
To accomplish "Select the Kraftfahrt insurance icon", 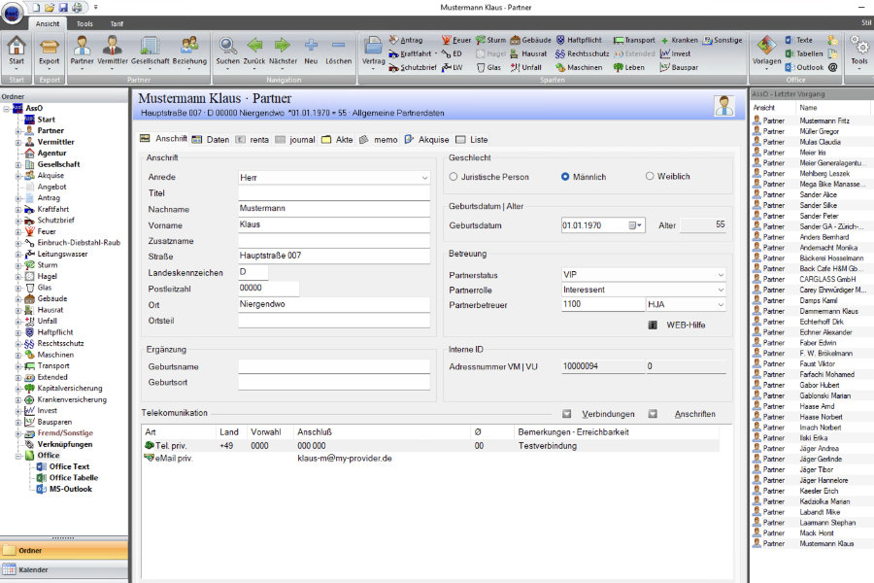I will click(x=393, y=53).
